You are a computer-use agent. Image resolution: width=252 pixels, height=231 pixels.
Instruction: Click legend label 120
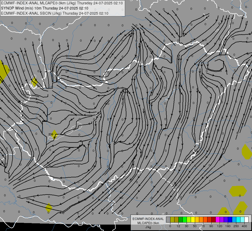(220, 226)
